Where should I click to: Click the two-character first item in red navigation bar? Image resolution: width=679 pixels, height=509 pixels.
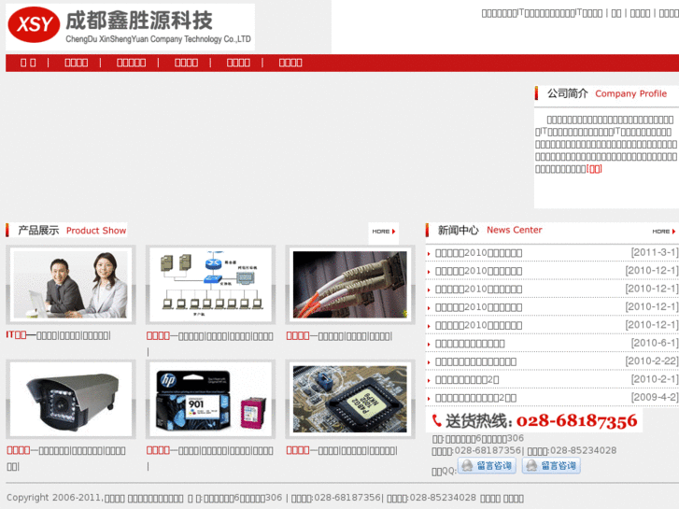click(x=28, y=63)
